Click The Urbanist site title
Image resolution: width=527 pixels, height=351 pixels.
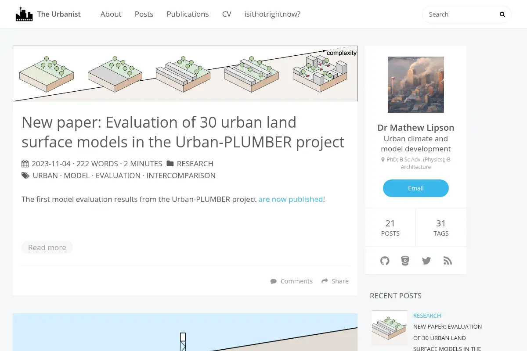59,14
